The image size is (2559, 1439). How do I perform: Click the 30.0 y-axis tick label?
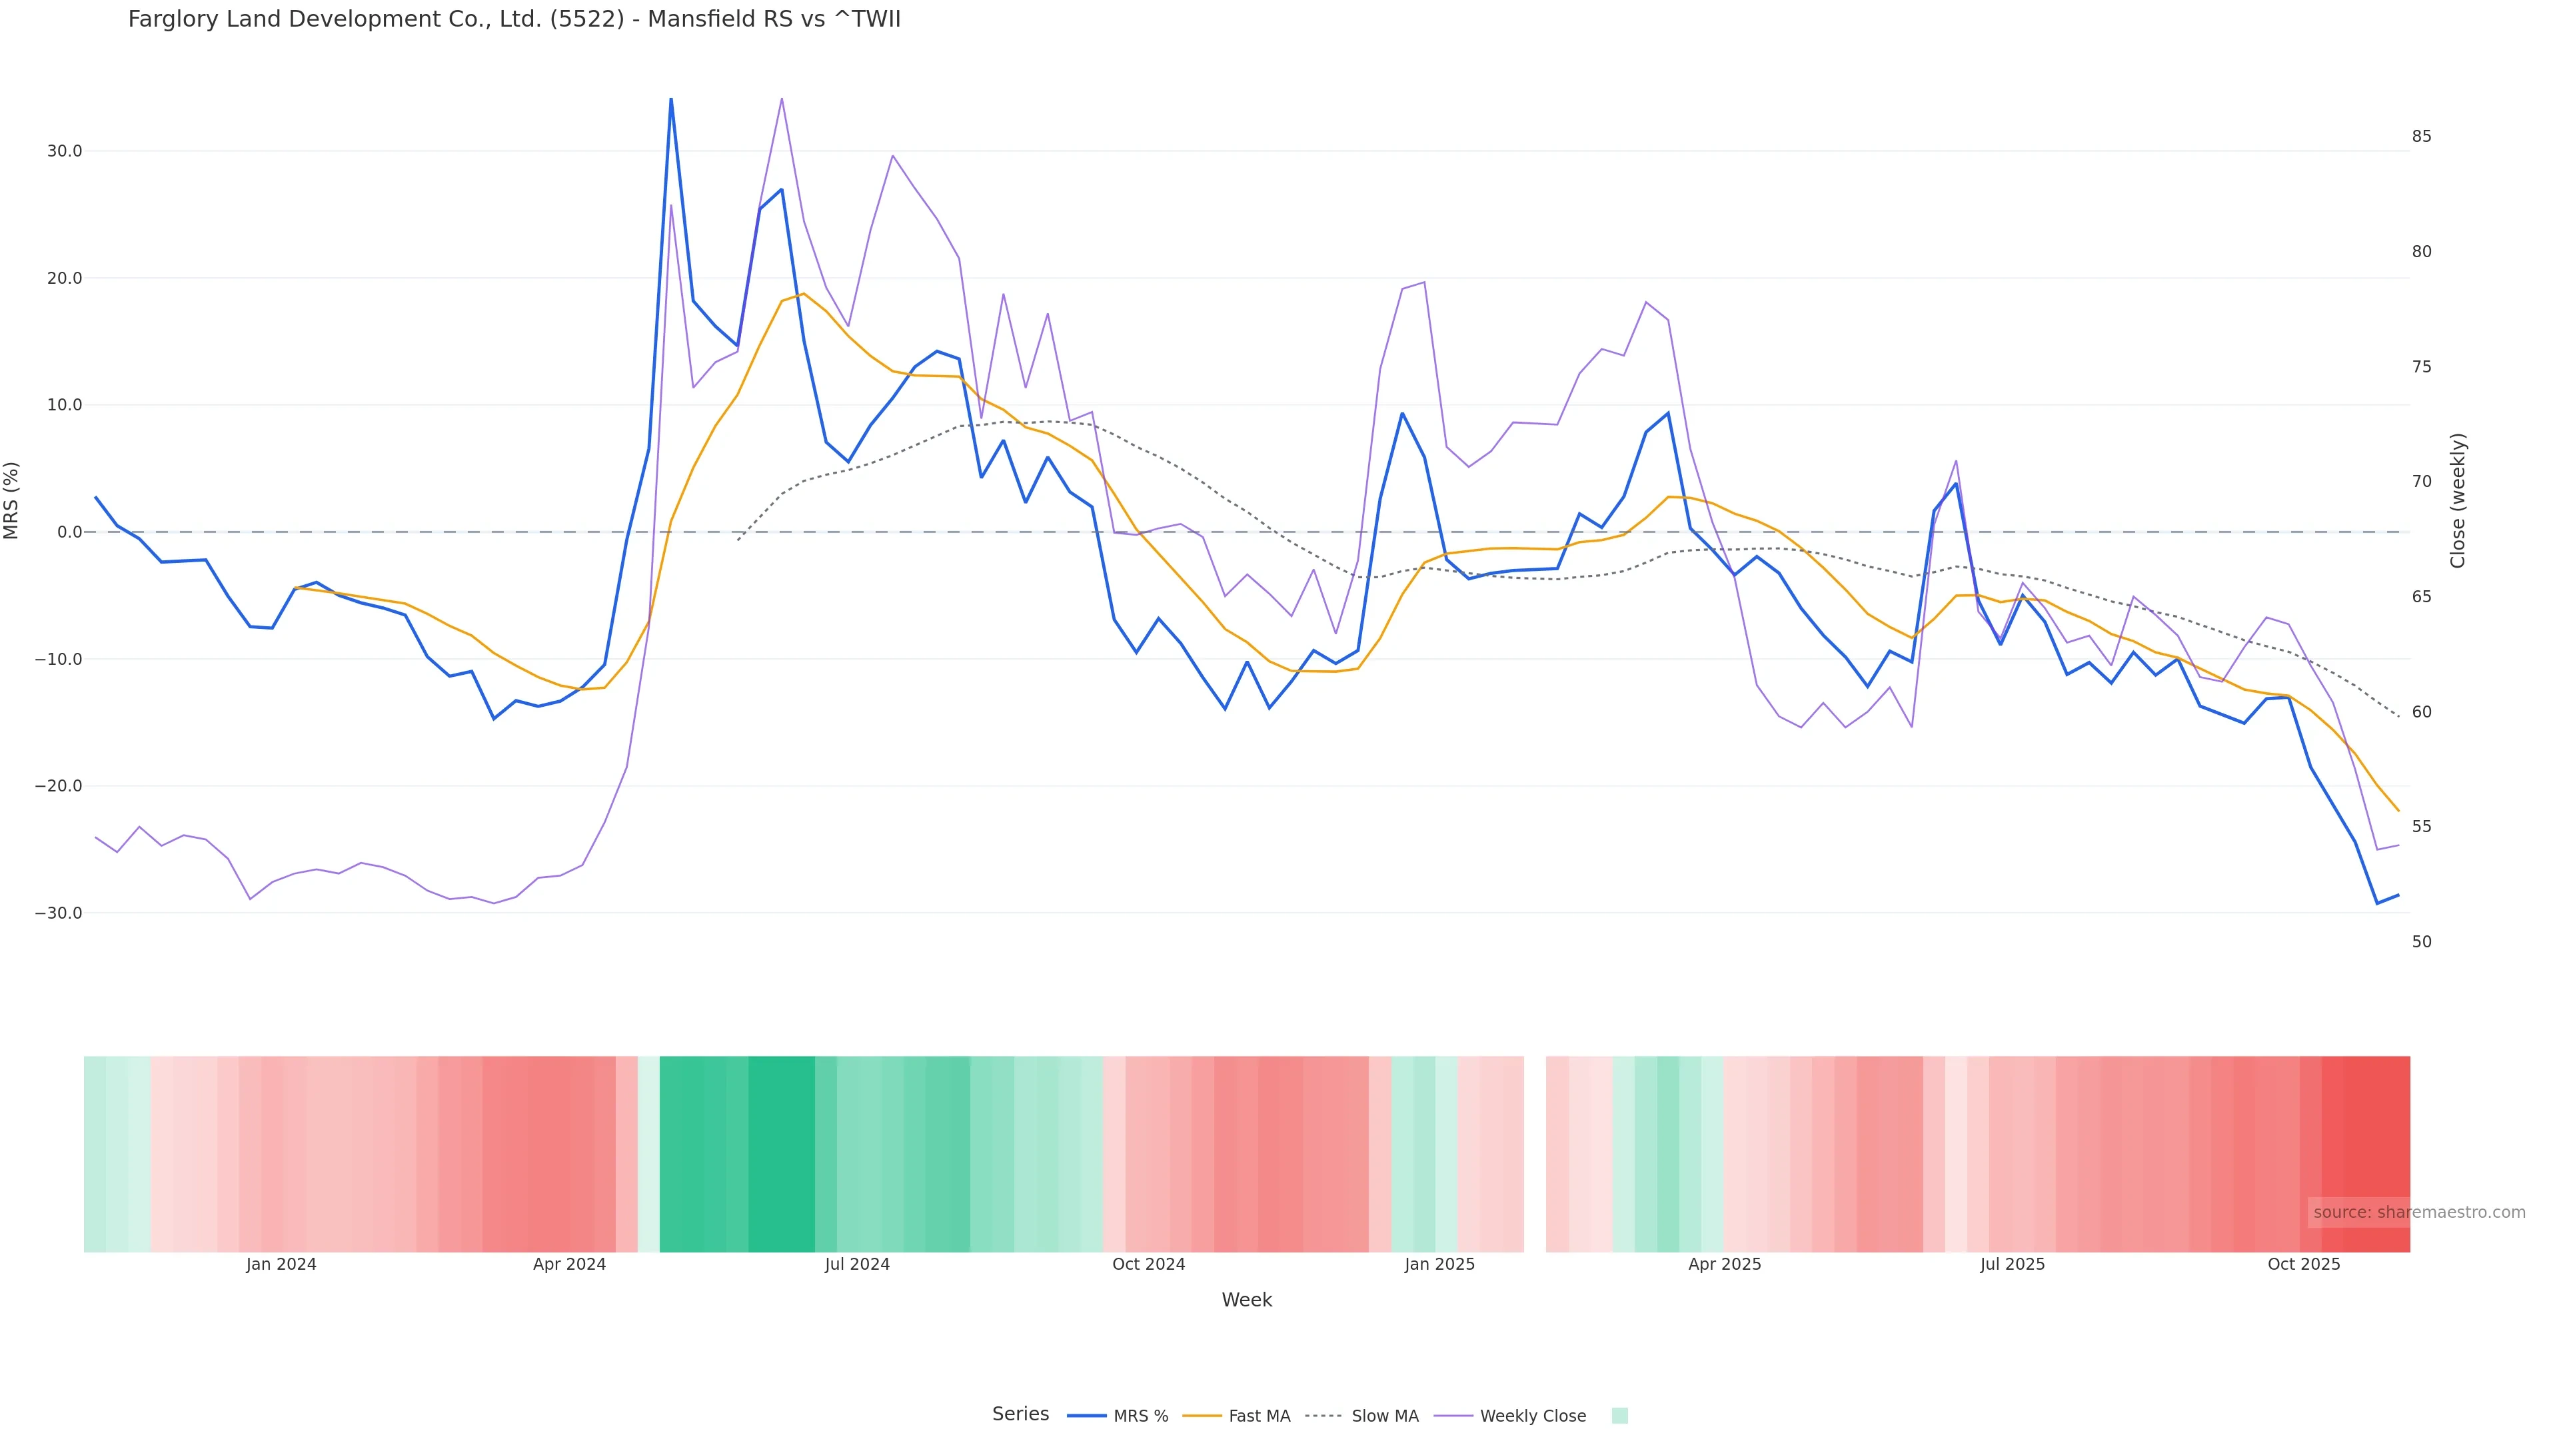point(63,151)
